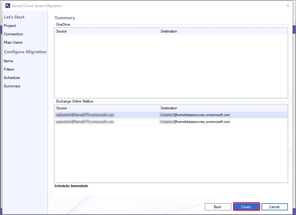The height and width of the screenshot is (215, 296).
Task: Click the OneDrive Destination column header
Action: 169,31
